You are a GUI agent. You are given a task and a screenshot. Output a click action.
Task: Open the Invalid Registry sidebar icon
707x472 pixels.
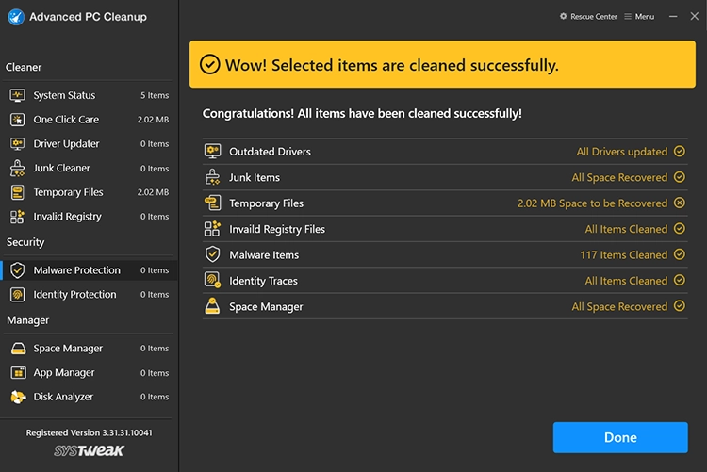pyautogui.click(x=17, y=217)
